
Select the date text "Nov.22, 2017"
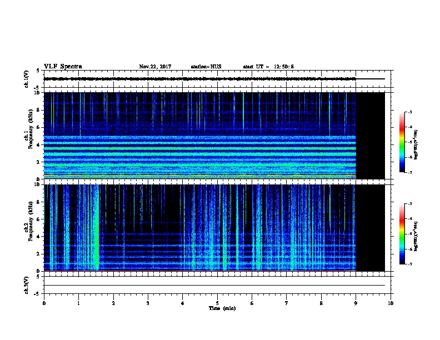(x=155, y=67)
